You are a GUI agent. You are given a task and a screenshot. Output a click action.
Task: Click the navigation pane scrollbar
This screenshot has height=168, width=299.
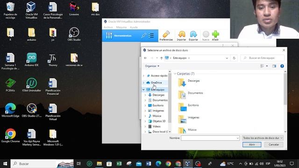pyautogui.click(x=170, y=98)
